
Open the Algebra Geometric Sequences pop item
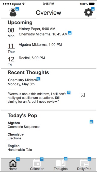pos(24,125)
